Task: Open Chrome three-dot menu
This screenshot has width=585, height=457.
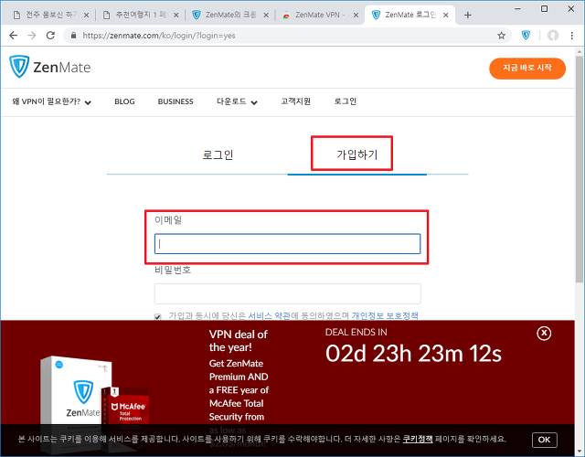Action: [571, 36]
